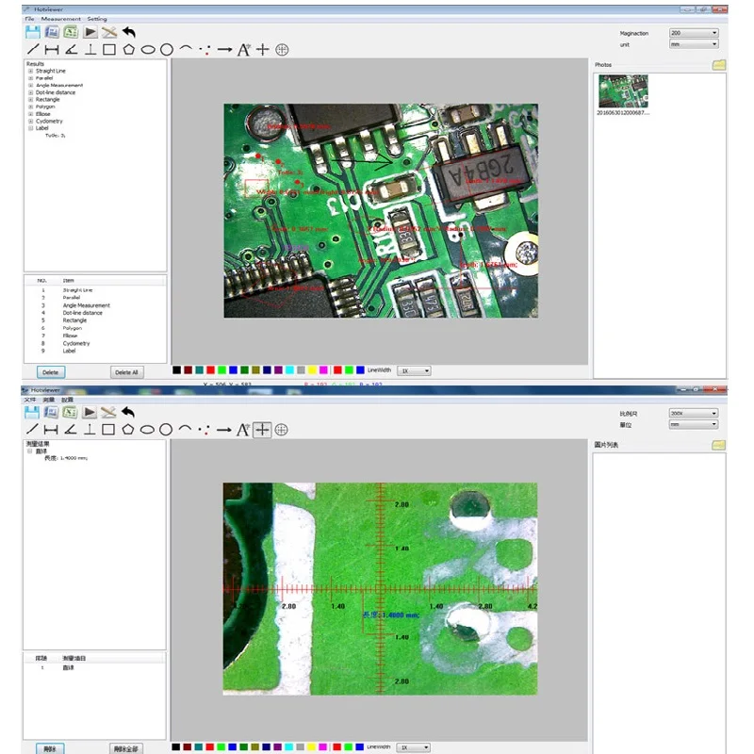754x754 pixels.
Task: Select the rectangle tool in the bottom window
Action: (108, 430)
